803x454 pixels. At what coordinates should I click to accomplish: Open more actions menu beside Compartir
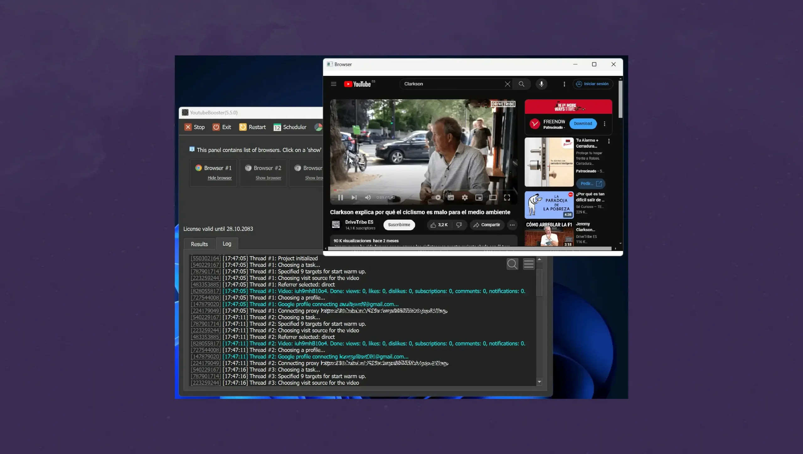point(512,225)
